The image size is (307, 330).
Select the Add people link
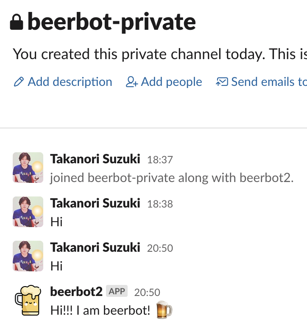click(x=171, y=82)
